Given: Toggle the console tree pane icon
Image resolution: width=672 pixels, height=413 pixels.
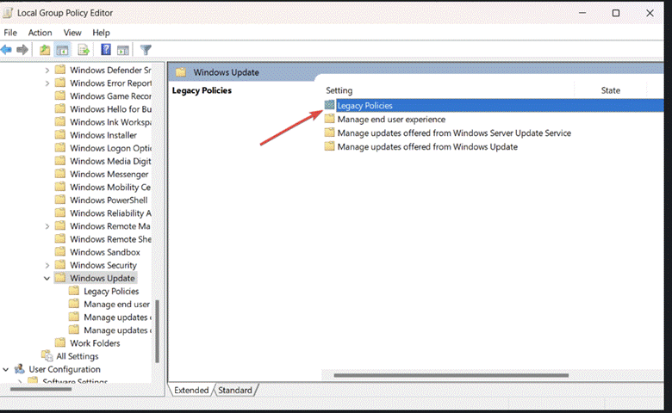Looking at the screenshot, I should tap(63, 50).
